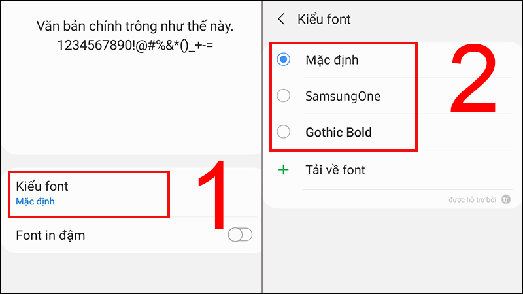The width and height of the screenshot is (523, 294).
Task: Click the FlipFont logo icon
Action: 506,199
